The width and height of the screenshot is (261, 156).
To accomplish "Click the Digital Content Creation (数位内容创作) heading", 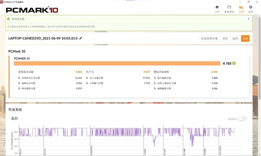I will point(161,72).
